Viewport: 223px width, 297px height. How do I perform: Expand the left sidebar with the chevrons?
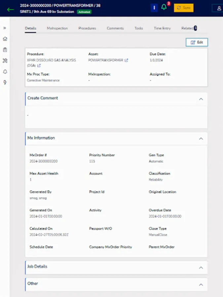pos(5,28)
